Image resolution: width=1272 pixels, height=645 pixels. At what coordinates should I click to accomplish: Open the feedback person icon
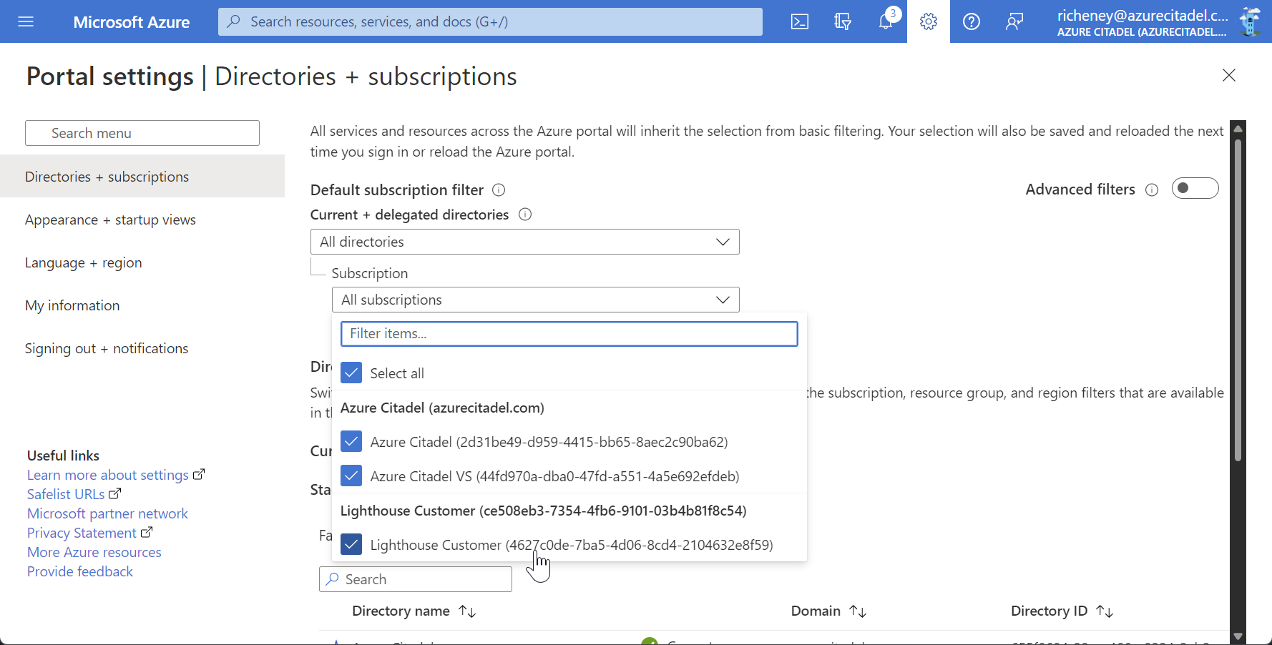pos(1014,21)
